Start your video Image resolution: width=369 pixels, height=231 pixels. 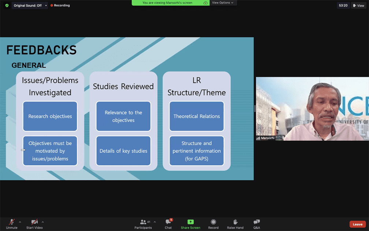point(34,224)
